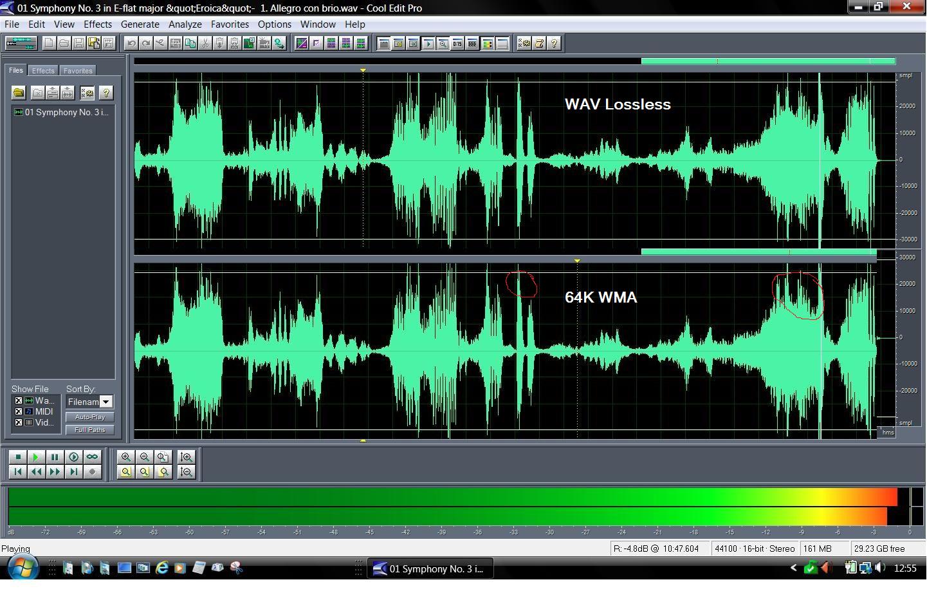This screenshot has height=591, width=936.
Task: Open a file using toolbar folder icon
Action: coord(64,44)
